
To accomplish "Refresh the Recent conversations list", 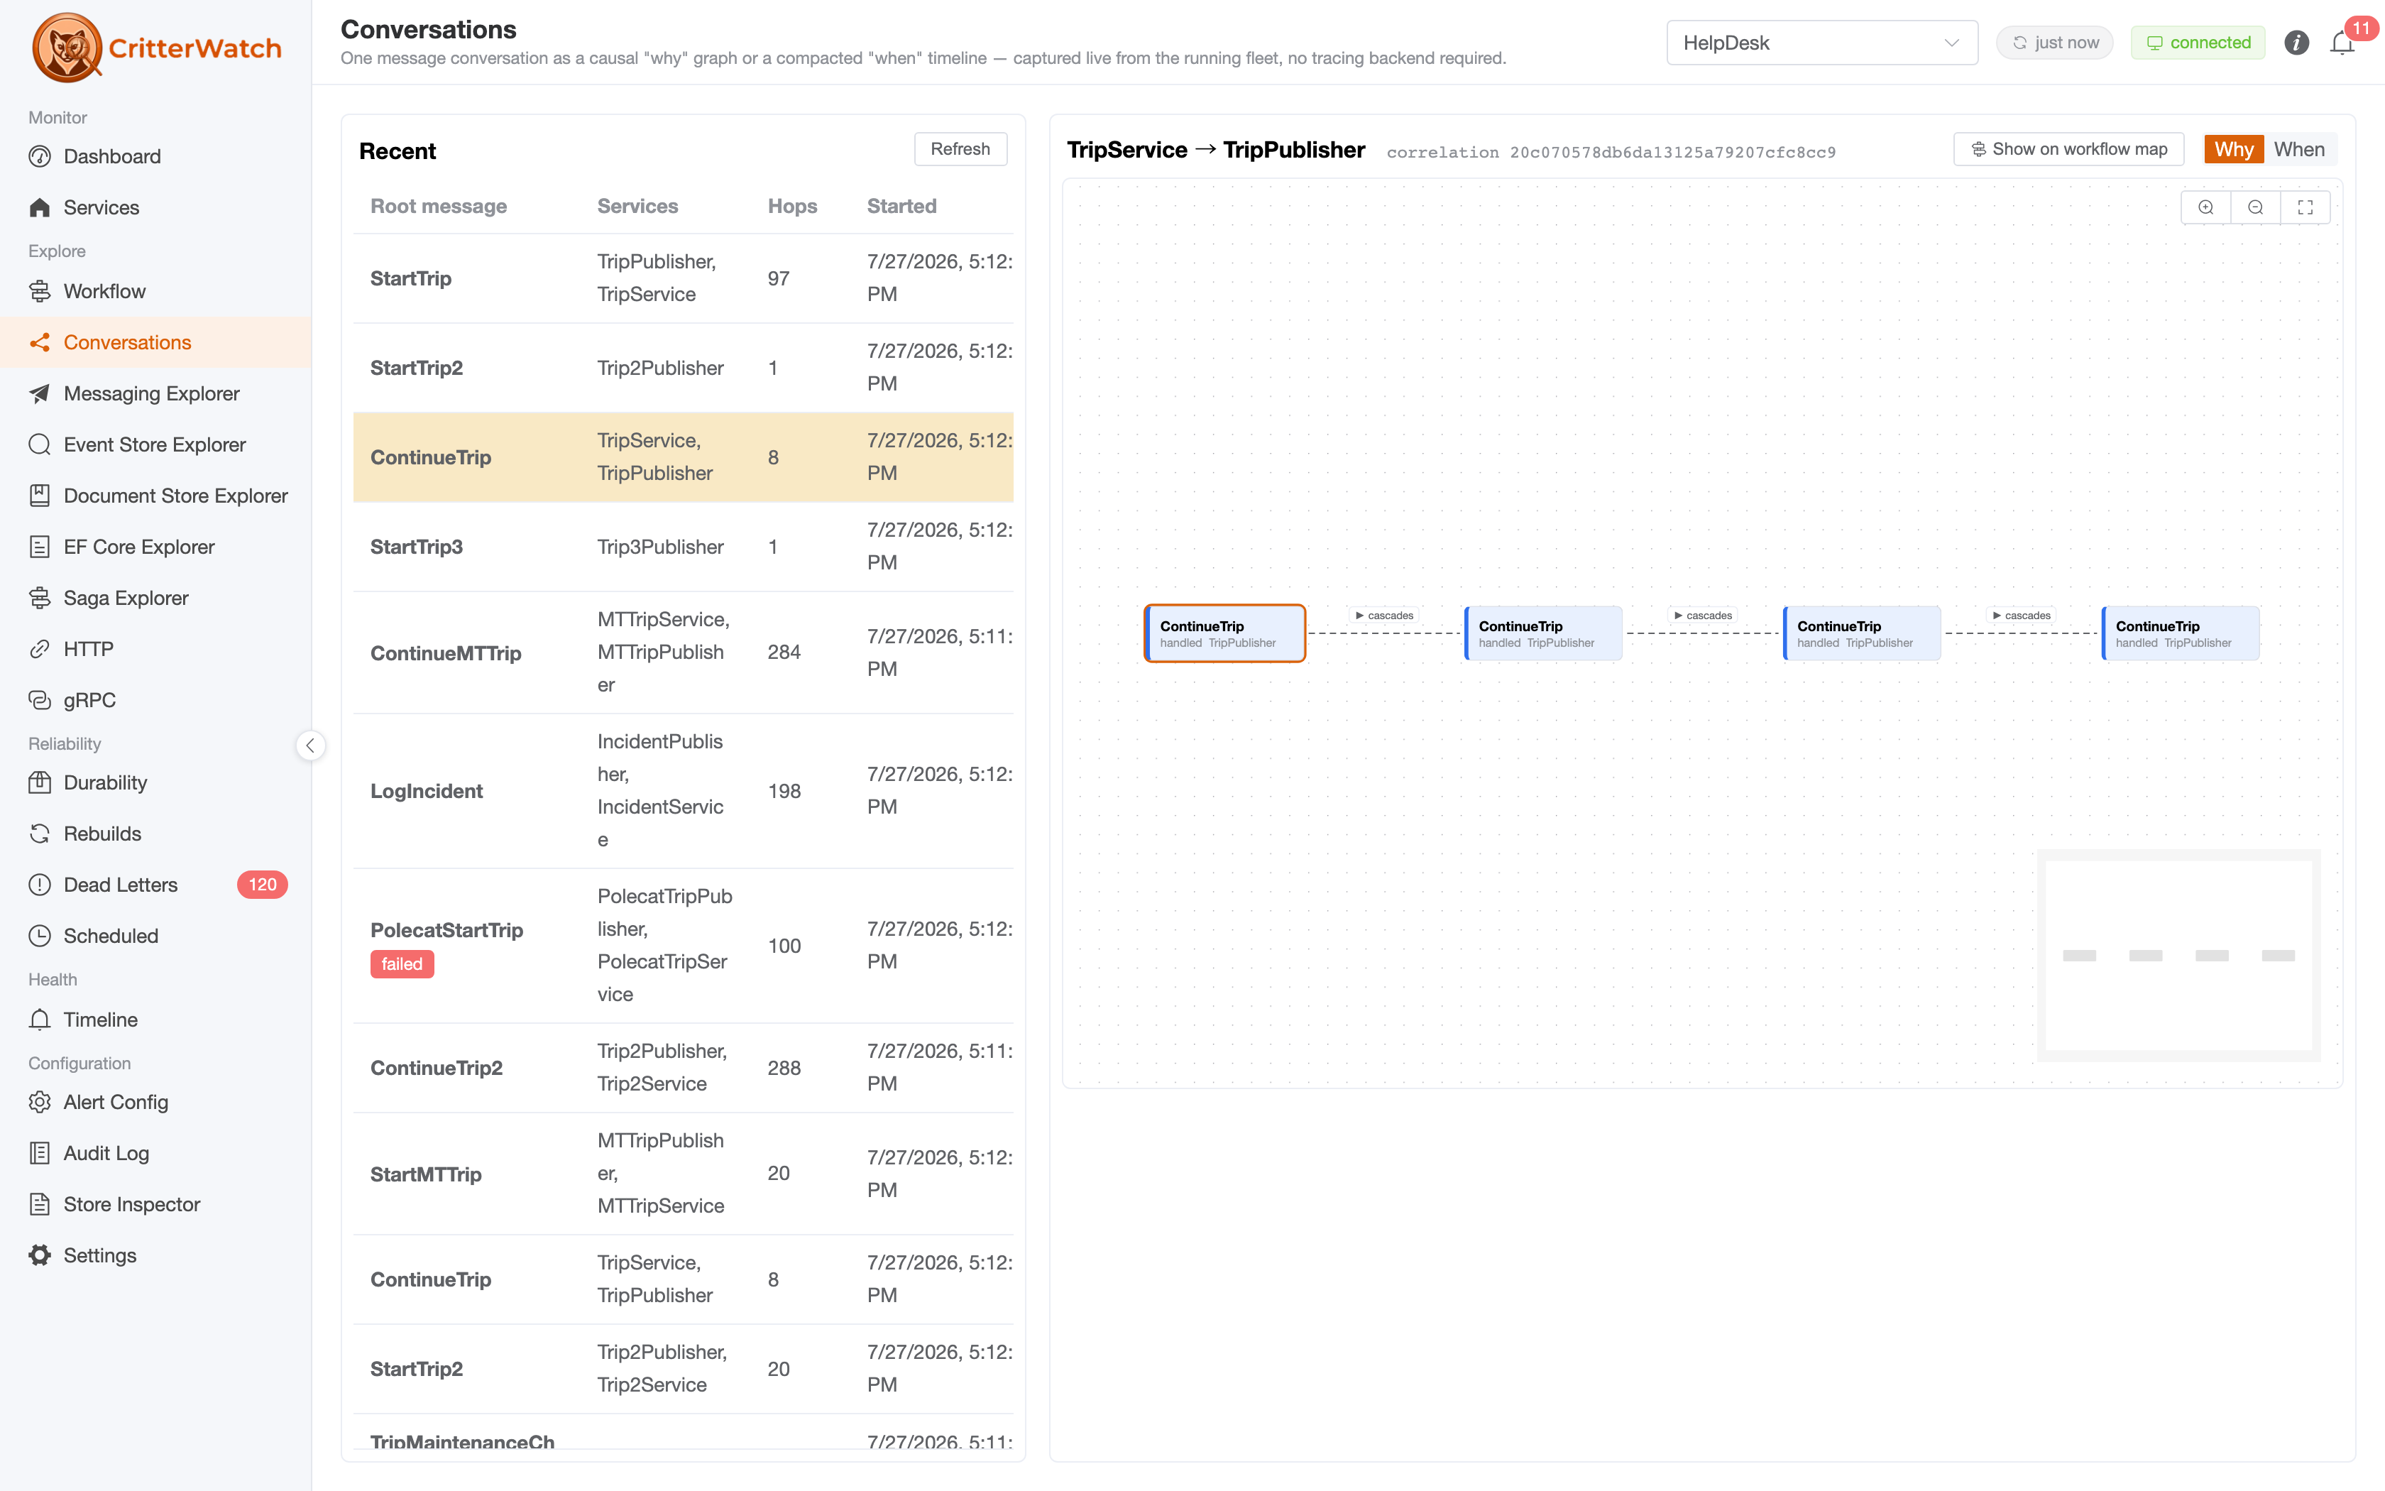I will (960, 149).
